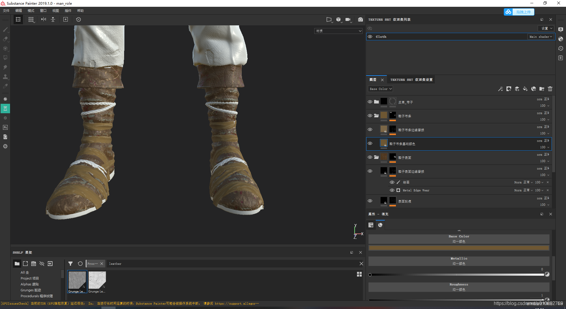Hide the 表面刮痕 layer
Screen dimensions: 566x309
[370, 201]
